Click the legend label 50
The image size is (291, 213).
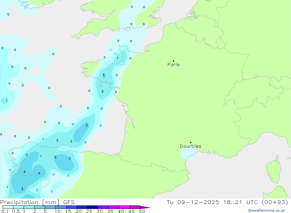click(142, 211)
